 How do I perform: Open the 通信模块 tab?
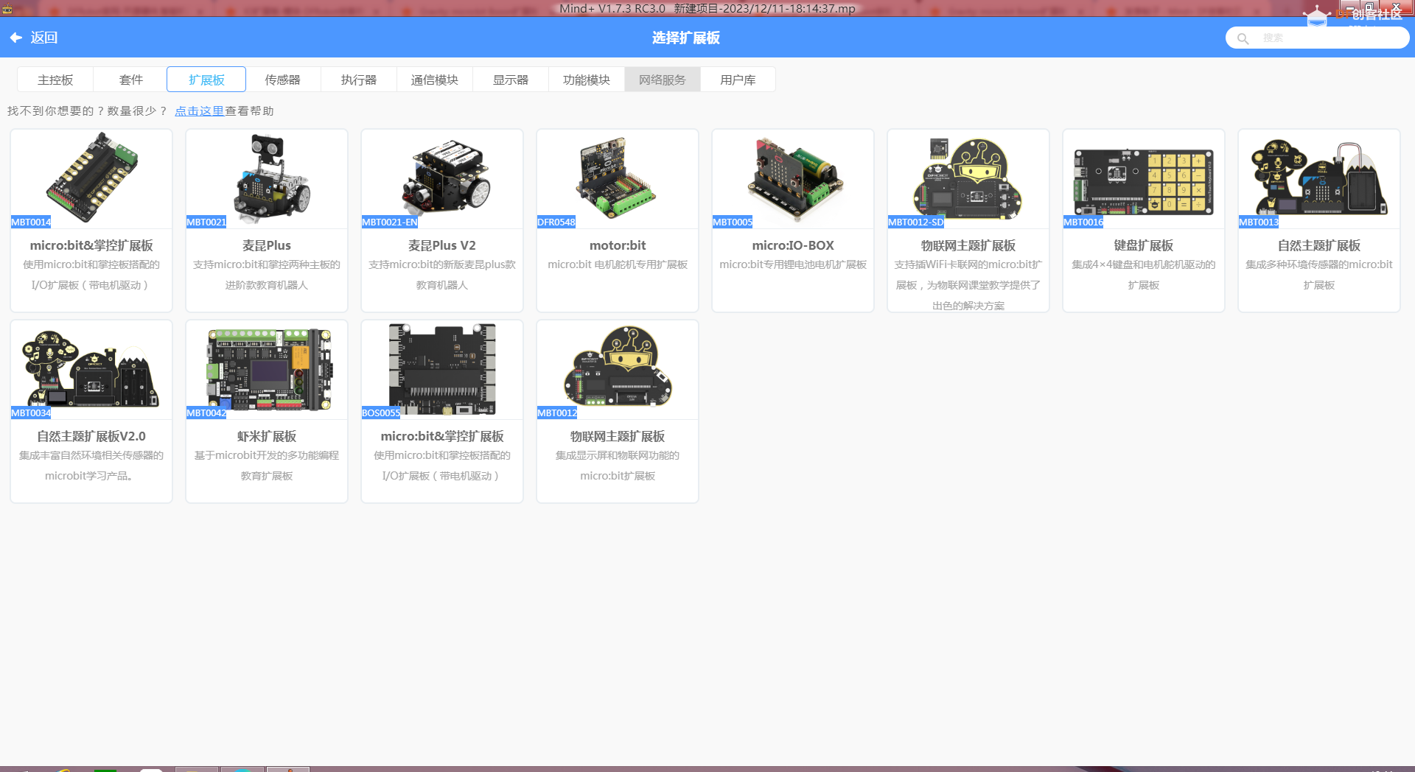(435, 80)
